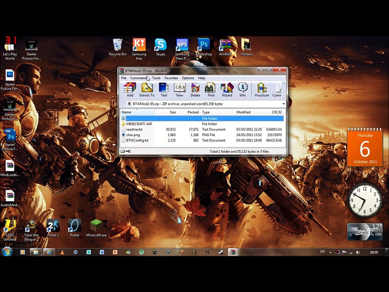The height and width of the screenshot is (292, 389).
Task: Select the AudioMod archive on desktop
Action: (x=10, y=199)
